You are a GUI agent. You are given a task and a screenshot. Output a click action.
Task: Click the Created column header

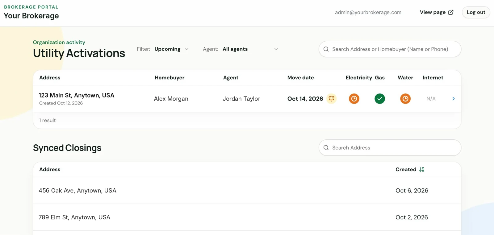coord(406,169)
